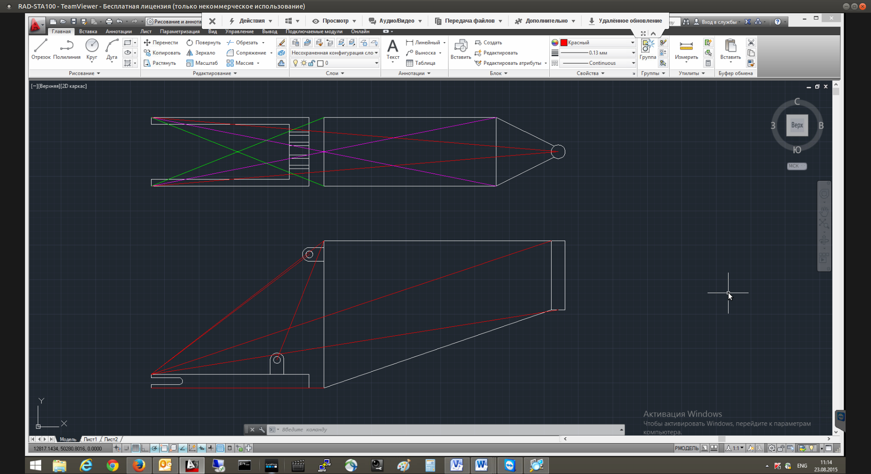This screenshot has width=871, height=474.
Task: Open the Текст (Text) annotation tool
Action: click(x=393, y=49)
